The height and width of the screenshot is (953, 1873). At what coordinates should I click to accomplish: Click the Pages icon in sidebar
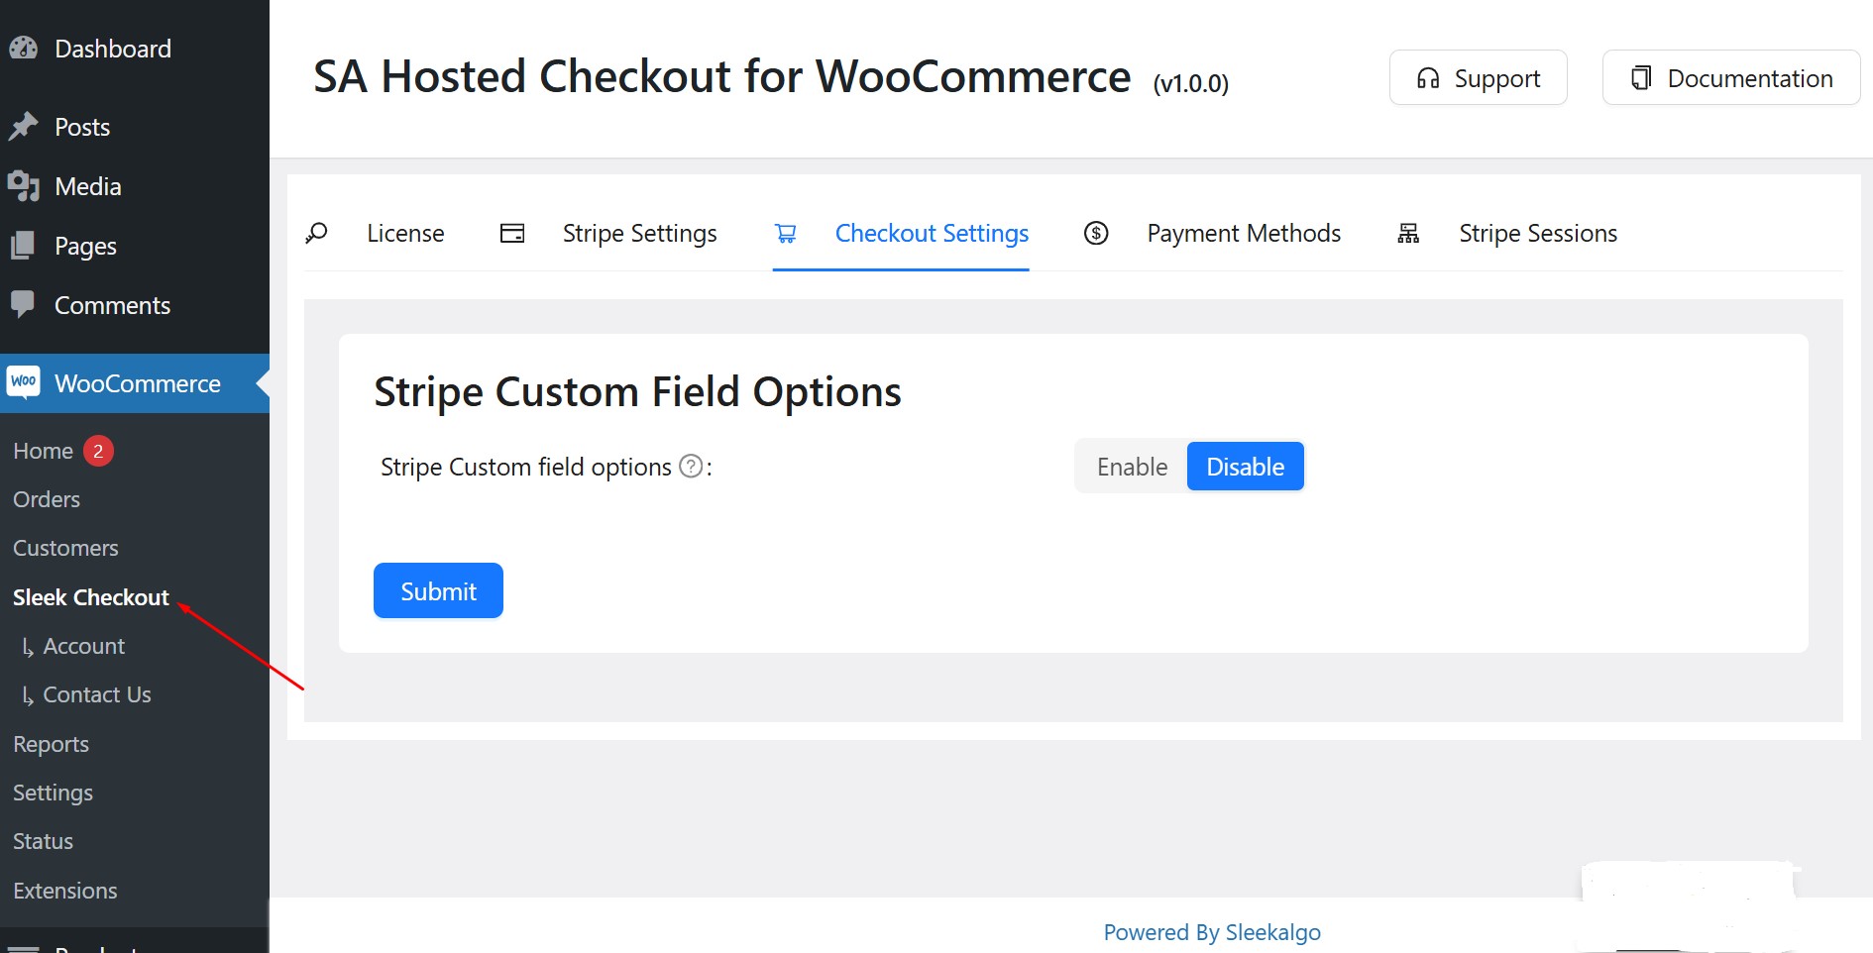pyautogui.click(x=24, y=246)
